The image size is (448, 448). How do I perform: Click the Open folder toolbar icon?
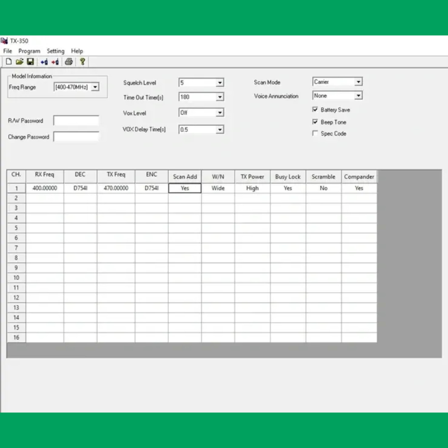[x=19, y=62]
